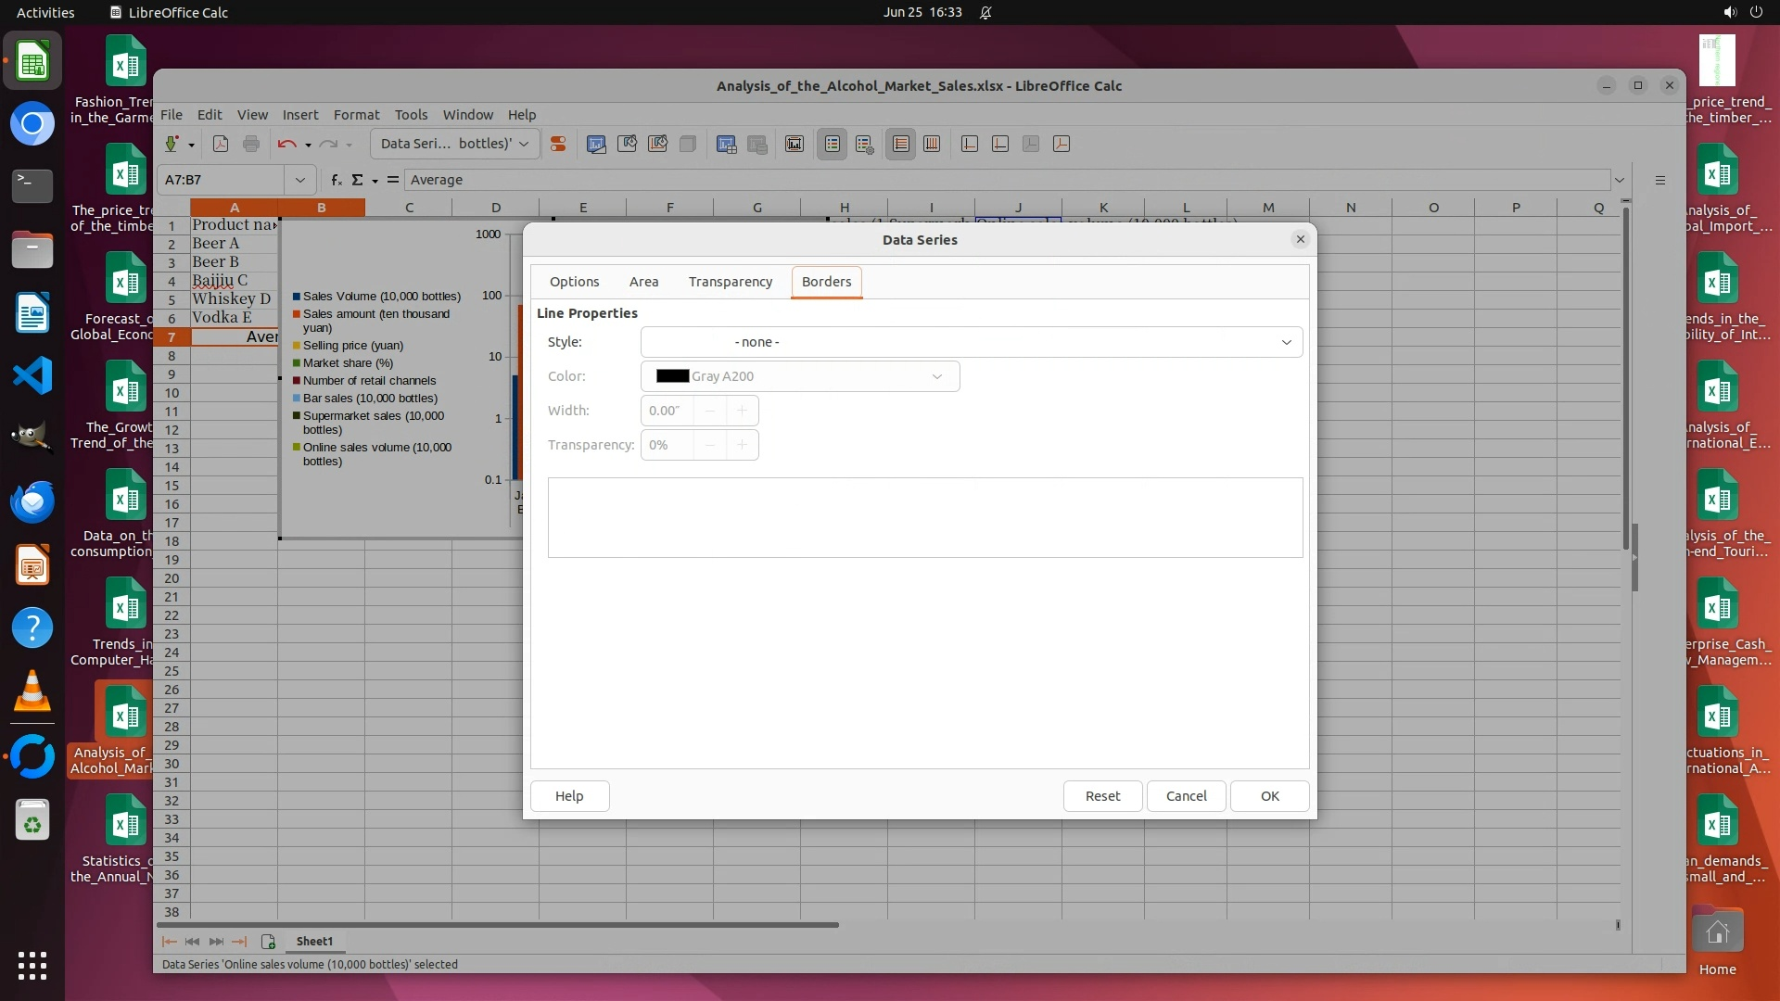1780x1001 pixels.
Task: Click the Format Selection toolbar icon
Action: 558,144
